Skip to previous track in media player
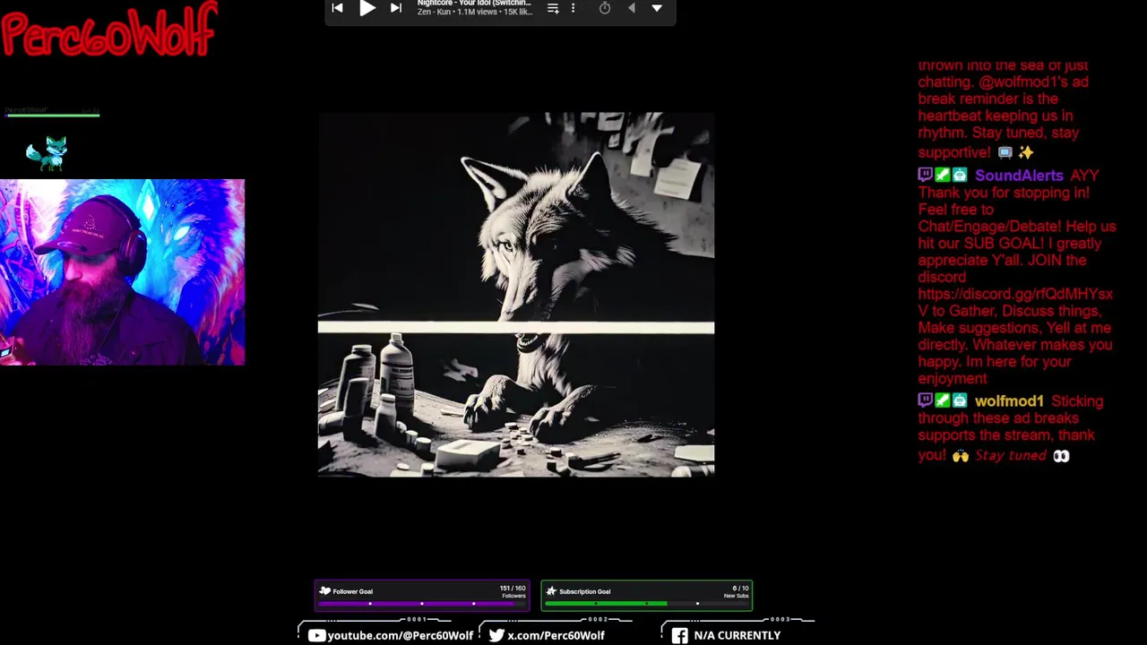The image size is (1147, 645). tap(337, 8)
